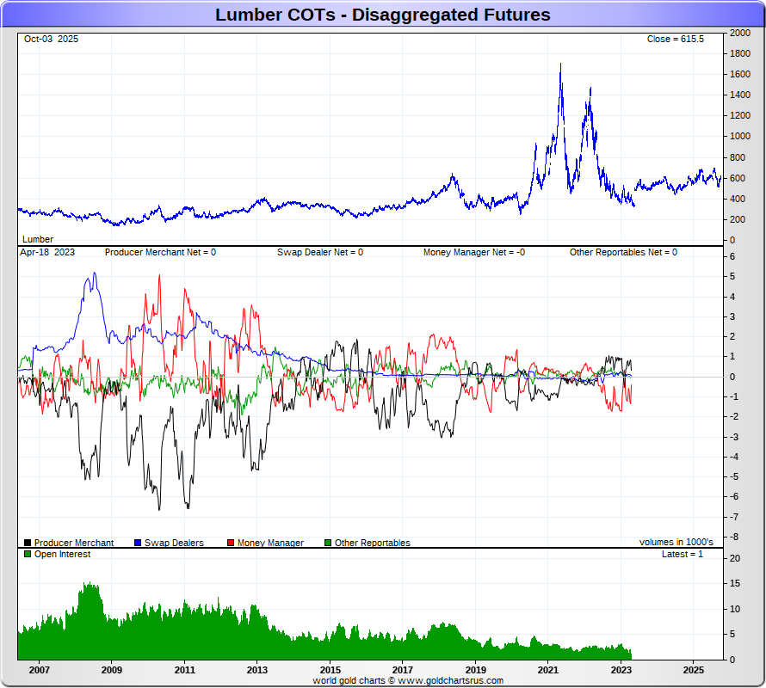Click the 200 price axis label
Screen dimensions: 766x688
click(x=738, y=219)
